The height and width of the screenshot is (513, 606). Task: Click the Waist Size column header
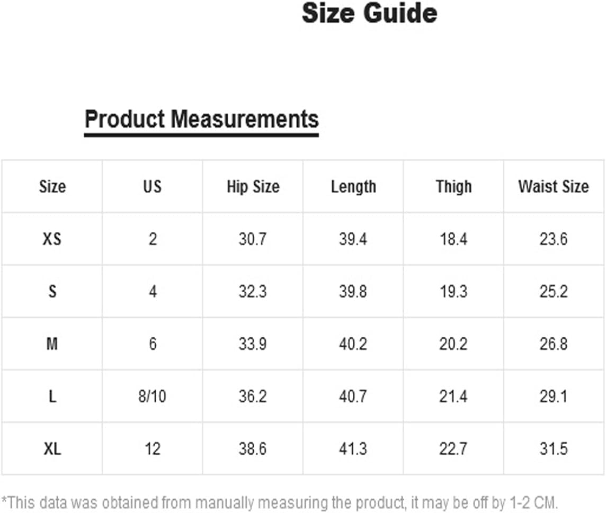[554, 186]
